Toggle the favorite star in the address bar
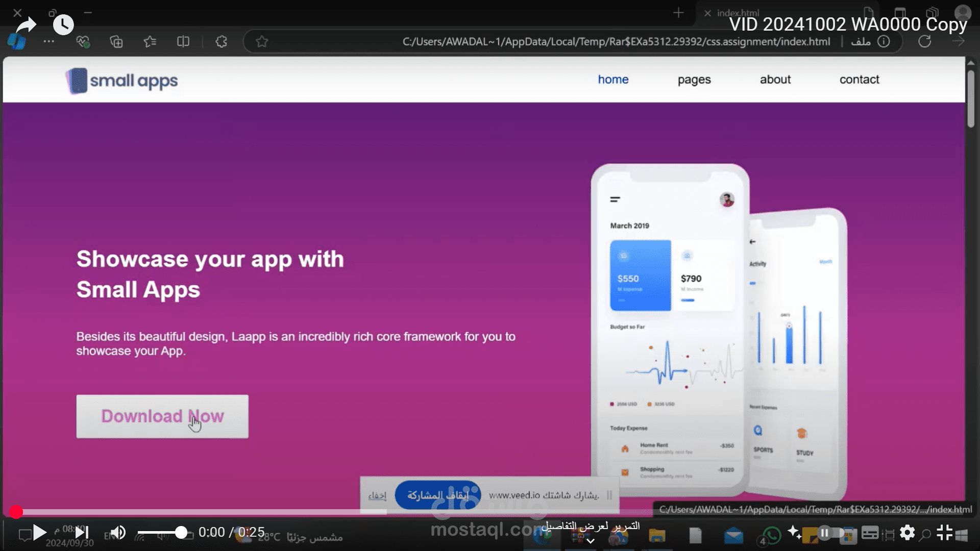 pyautogui.click(x=262, y=41)
